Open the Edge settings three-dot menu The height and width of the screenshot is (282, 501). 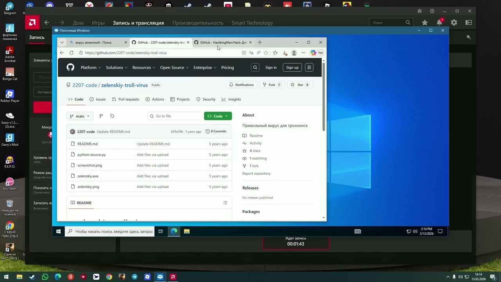pos(303,53)
